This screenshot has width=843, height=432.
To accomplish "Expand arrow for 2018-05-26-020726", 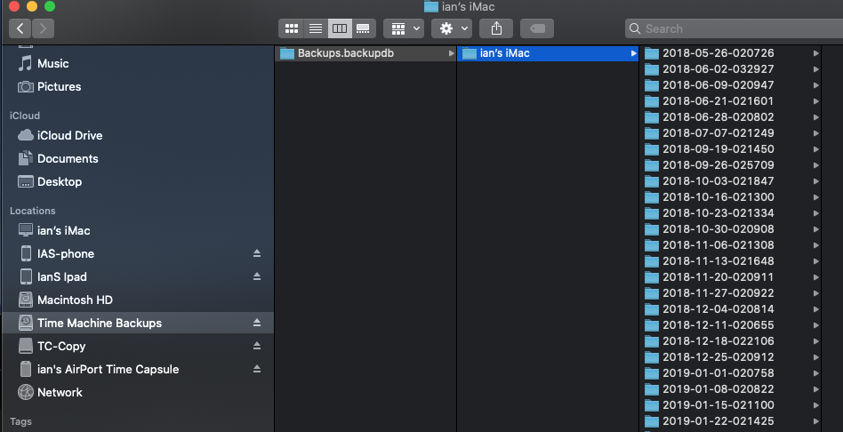I will pos(816,53).
